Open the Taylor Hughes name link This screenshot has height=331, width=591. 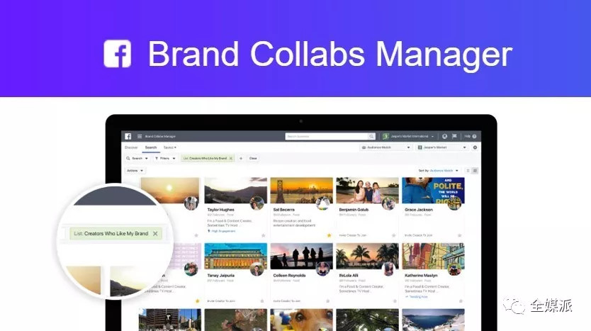pos(221,210)
